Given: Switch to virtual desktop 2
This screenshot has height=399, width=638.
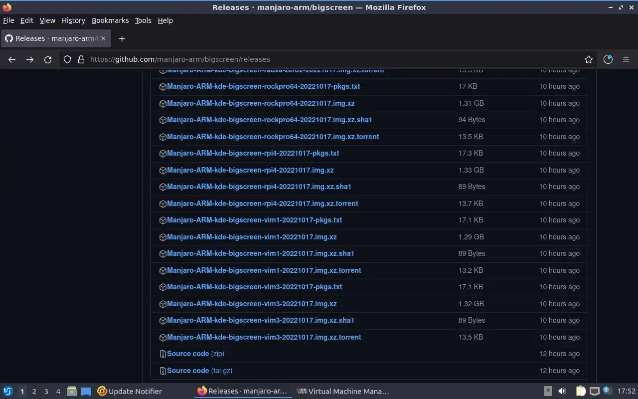Looking at the screenshot, I should click(x=34, y=392).
